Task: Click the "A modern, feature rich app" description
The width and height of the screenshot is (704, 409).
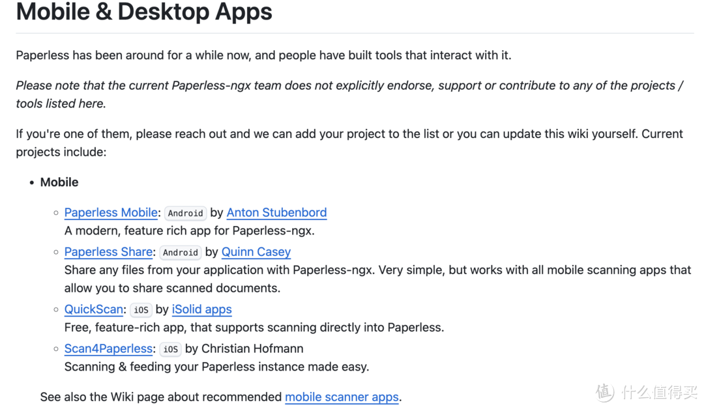Action: [x=189, y=231]
